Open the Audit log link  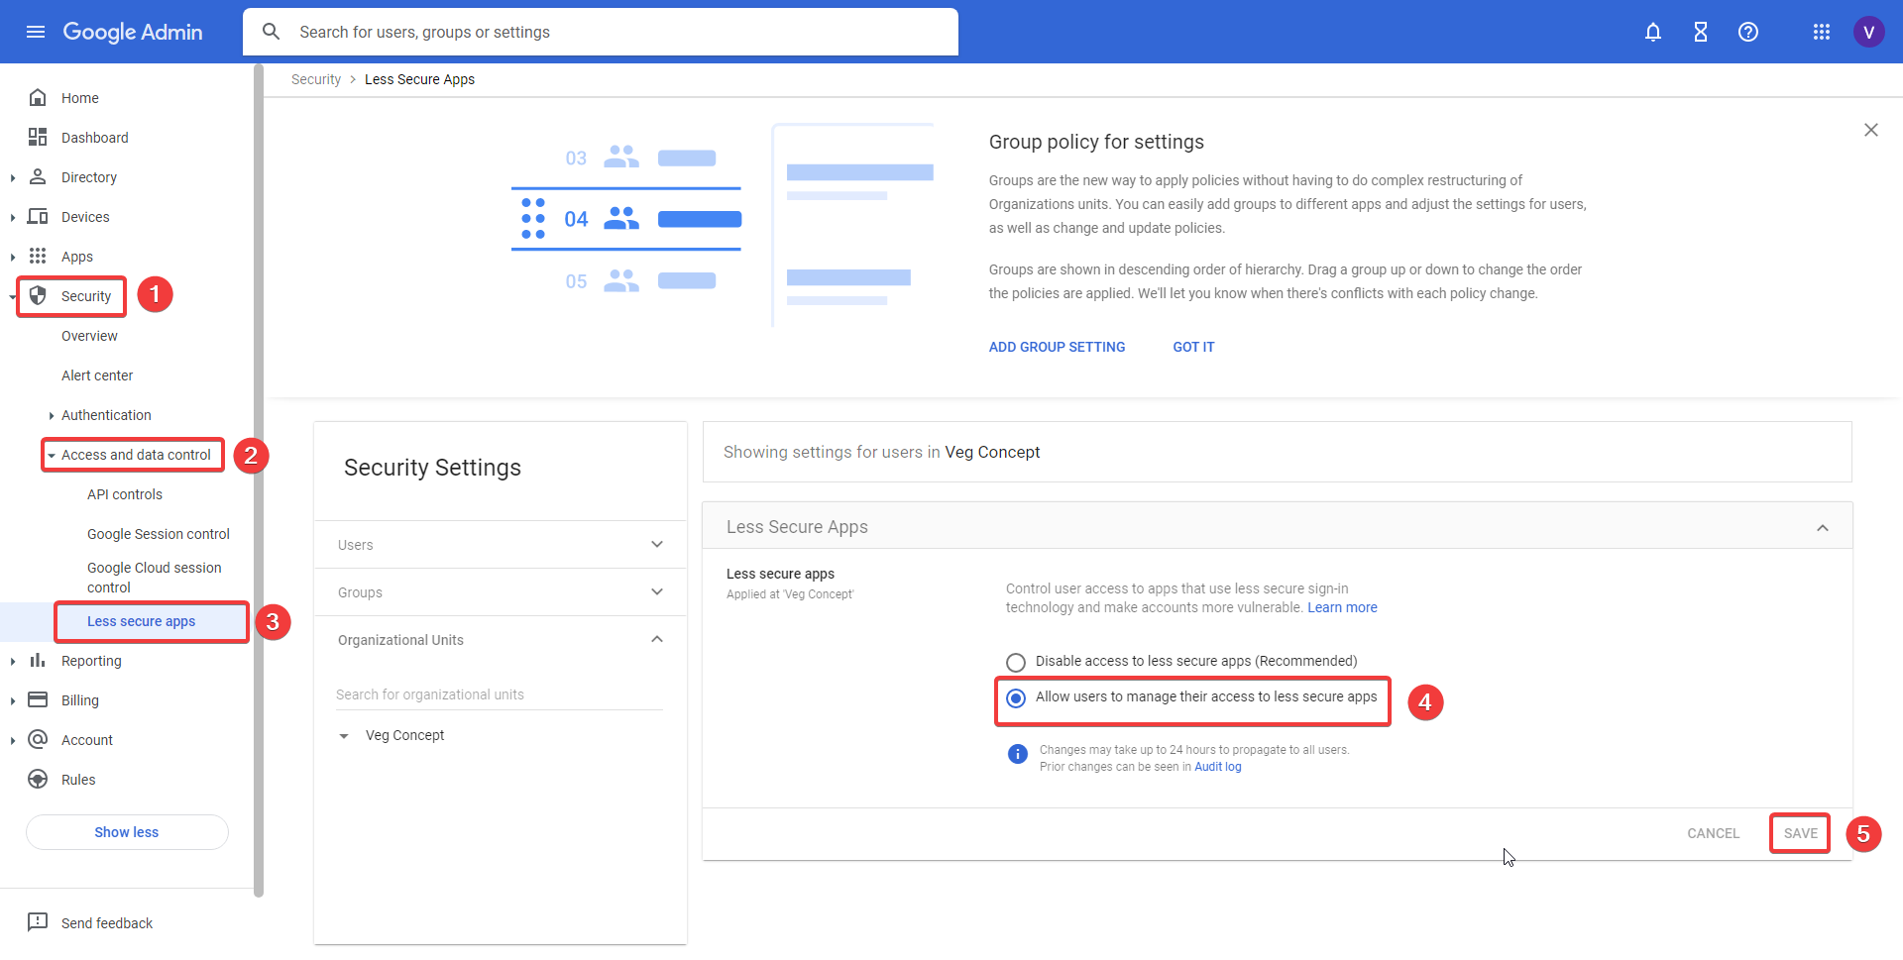tap(1217, 767)
